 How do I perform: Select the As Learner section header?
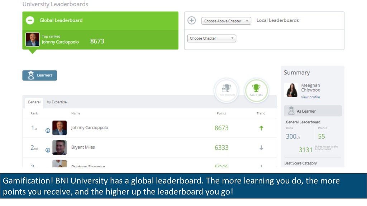313,111
